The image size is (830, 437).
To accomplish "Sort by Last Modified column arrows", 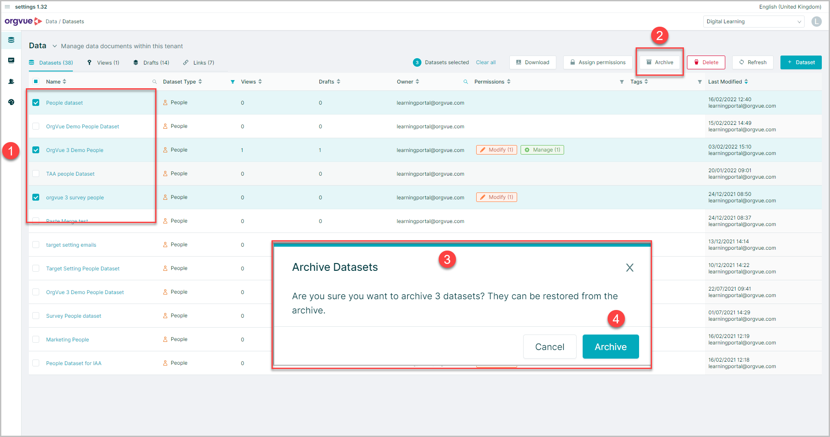I will pos(746,81).
